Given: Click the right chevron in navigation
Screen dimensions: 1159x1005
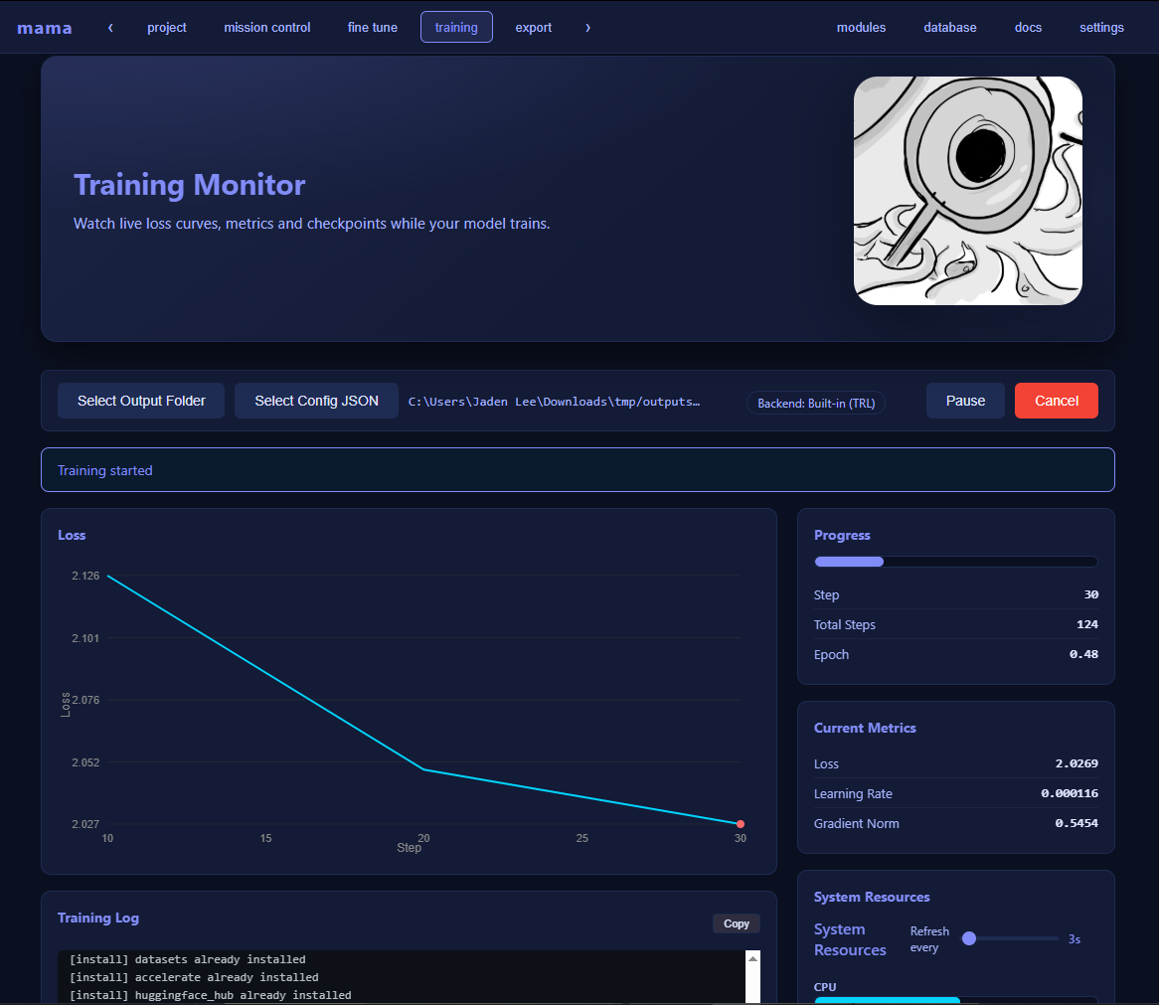Looking at the screenshot, I should [587, 28].
